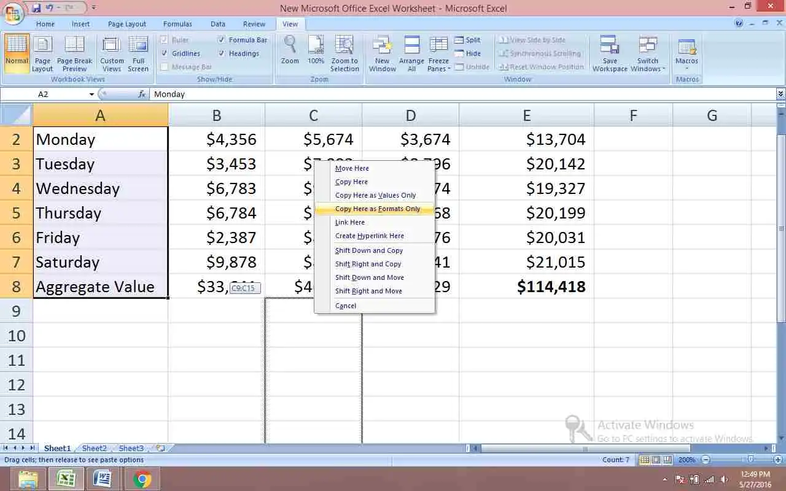Open the Page Layout ribbon tab
This screenshot has height=491, width=786.
click(127, 24)
